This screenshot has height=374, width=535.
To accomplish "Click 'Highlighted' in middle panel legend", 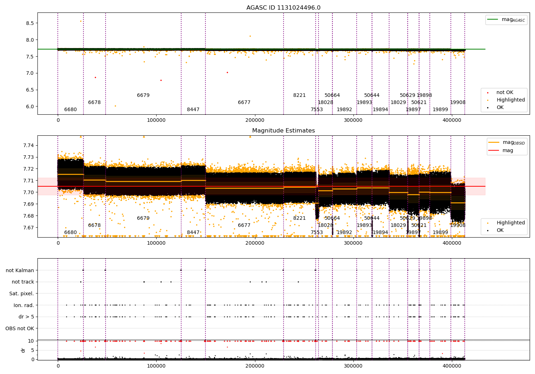I will [506, 223].
